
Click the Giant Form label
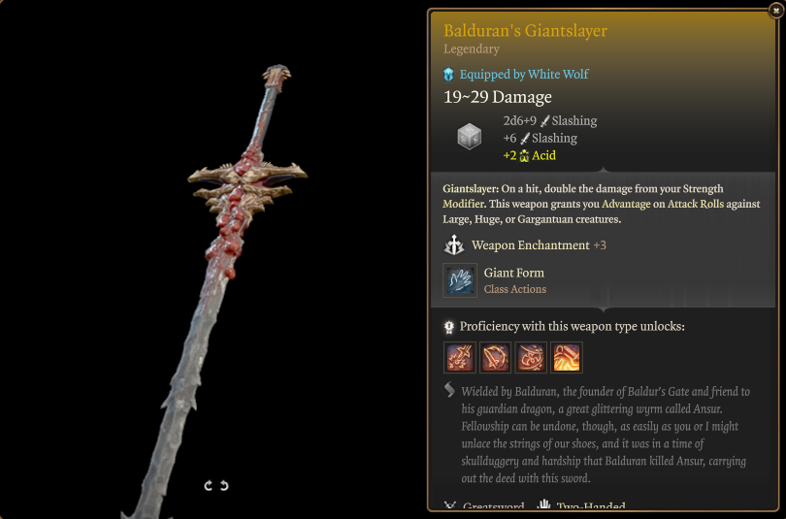(513, 273)
